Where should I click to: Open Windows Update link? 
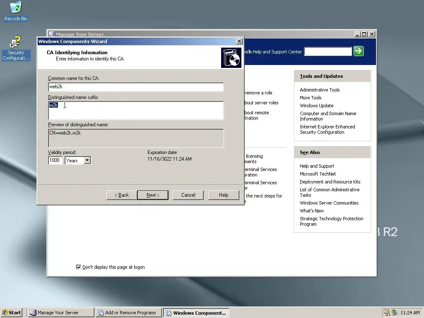click(x=316, y=106)
